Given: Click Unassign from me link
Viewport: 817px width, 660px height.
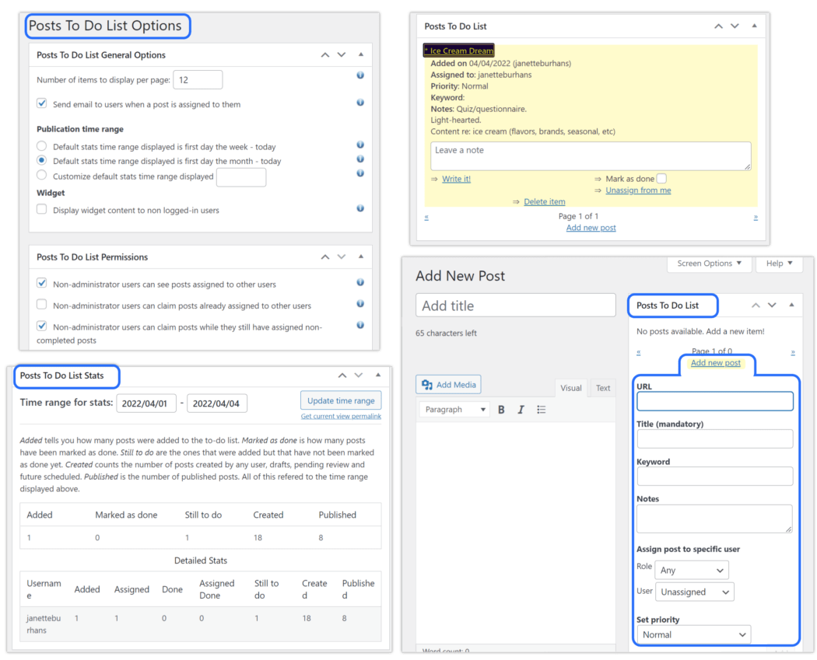Looking at the screenshot, I should (x=638, y=190).
